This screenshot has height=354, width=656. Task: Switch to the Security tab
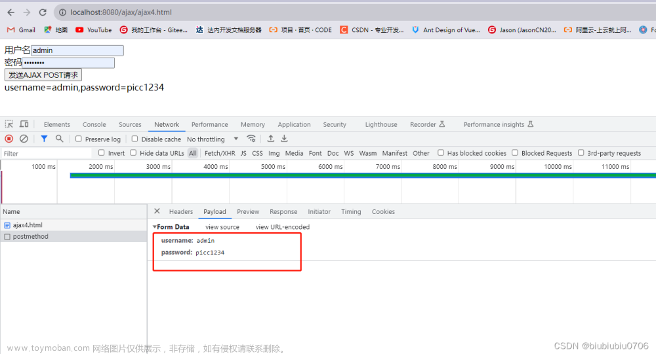(x=335, y=124)
